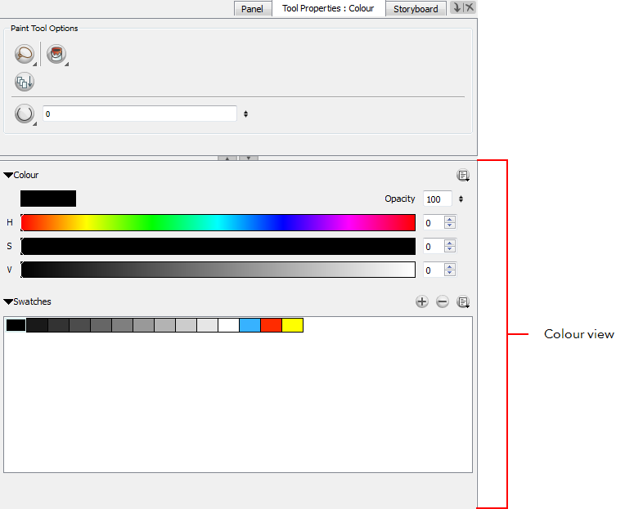
Task: Open the Storyboard tab
Action: 416,9
